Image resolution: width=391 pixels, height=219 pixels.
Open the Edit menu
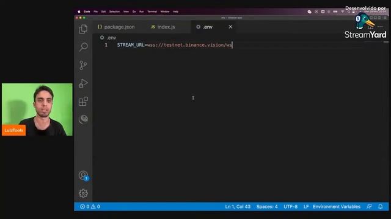[103, 12]
